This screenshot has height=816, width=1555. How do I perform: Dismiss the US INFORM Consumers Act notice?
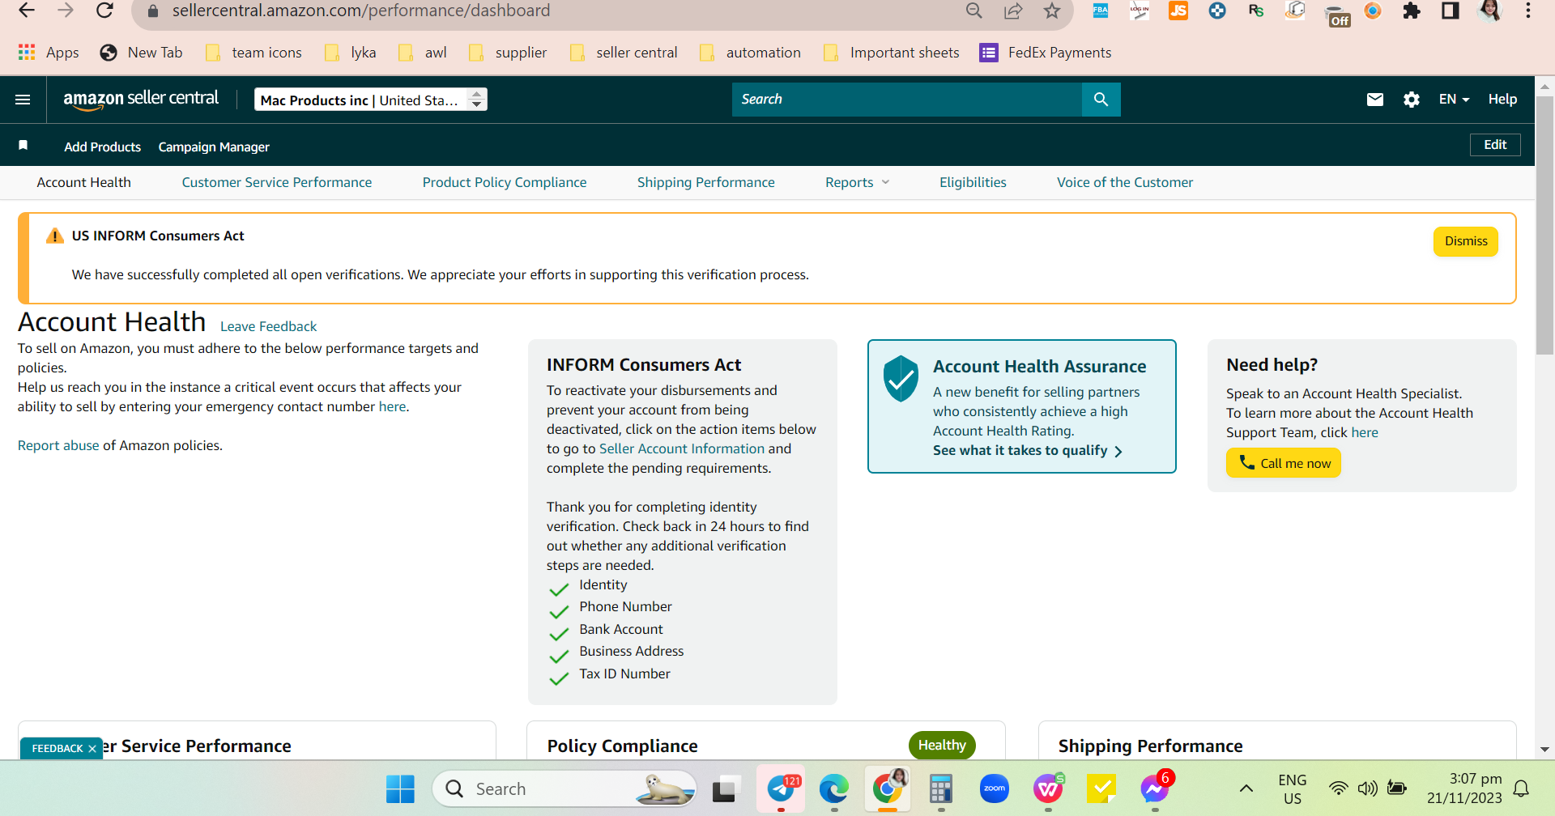(1466, 241)
